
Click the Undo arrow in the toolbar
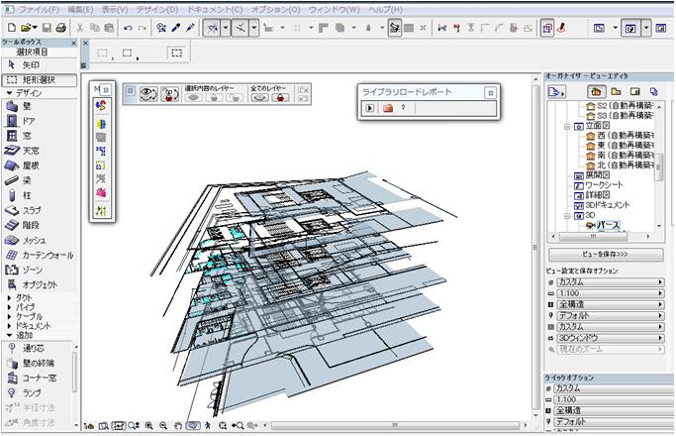129,29
